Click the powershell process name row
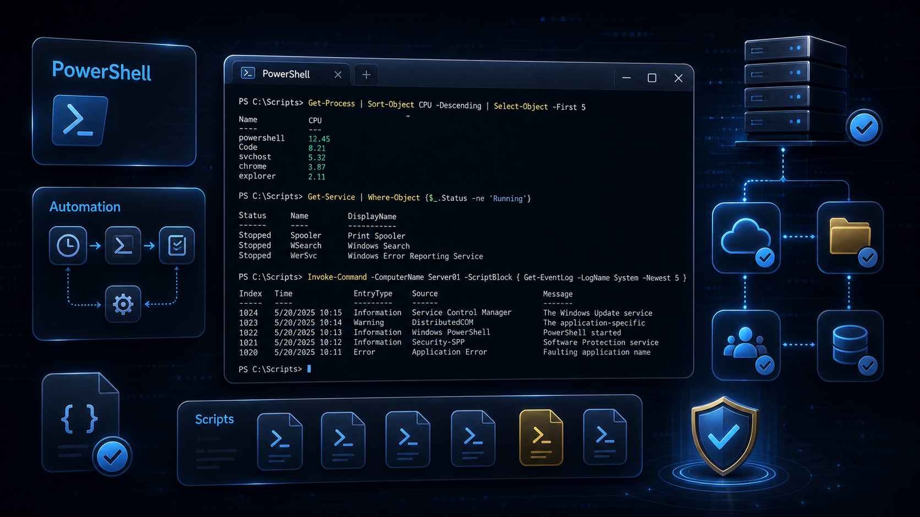This screenshot has width=920, height=517. click(262, 138)
